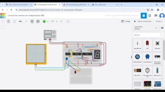
Task: Open the component list table view
Action: [156, 16]
